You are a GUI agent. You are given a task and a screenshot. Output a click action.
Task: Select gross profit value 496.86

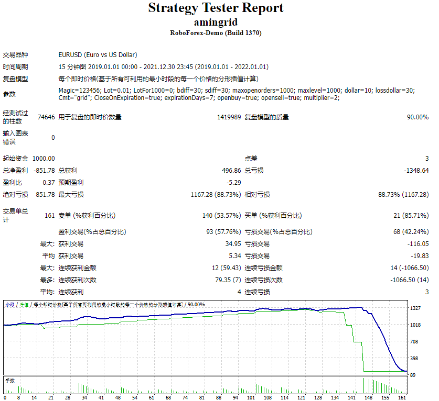click(231, 171)
